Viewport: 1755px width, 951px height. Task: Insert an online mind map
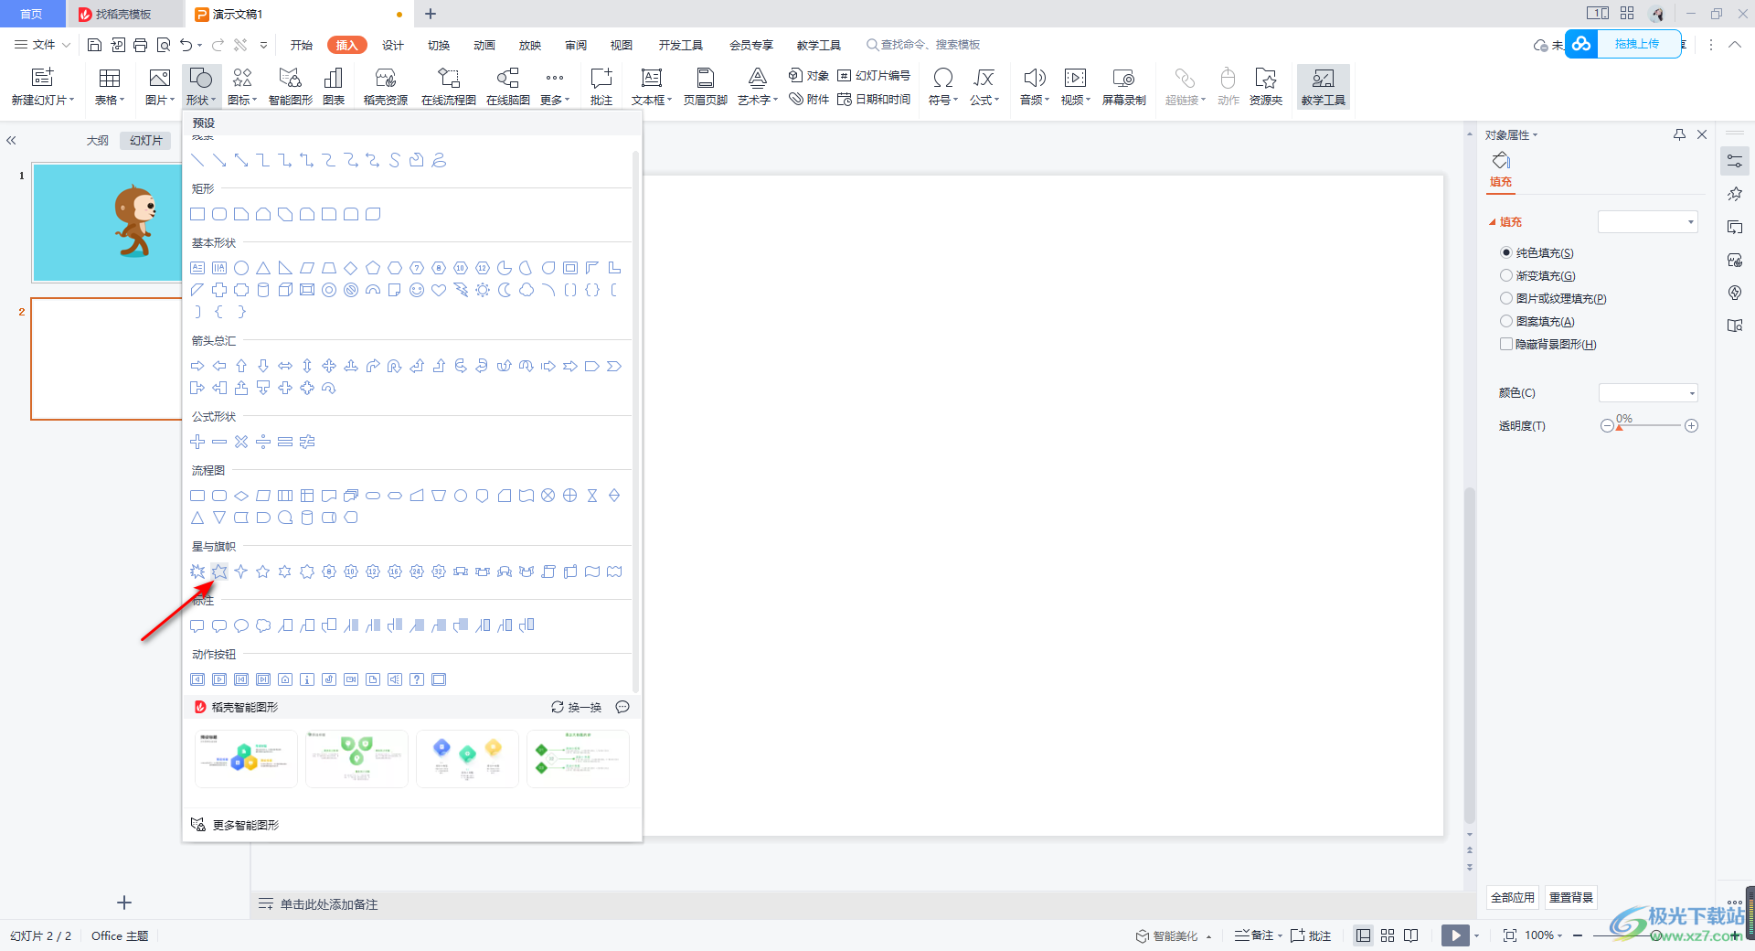[508, 87]
